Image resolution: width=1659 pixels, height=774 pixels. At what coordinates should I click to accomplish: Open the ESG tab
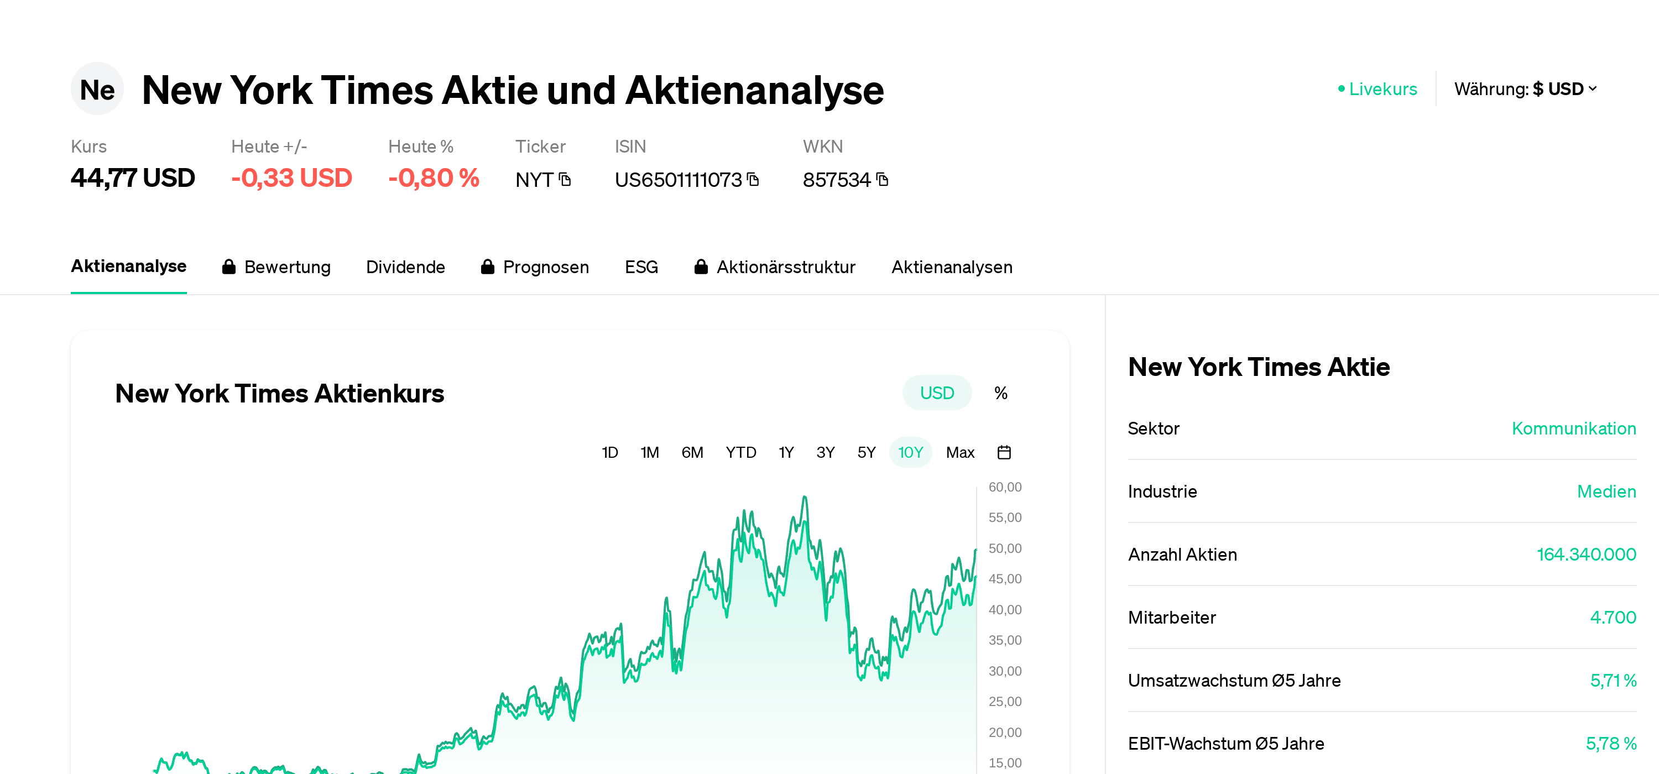pos(641,266)
